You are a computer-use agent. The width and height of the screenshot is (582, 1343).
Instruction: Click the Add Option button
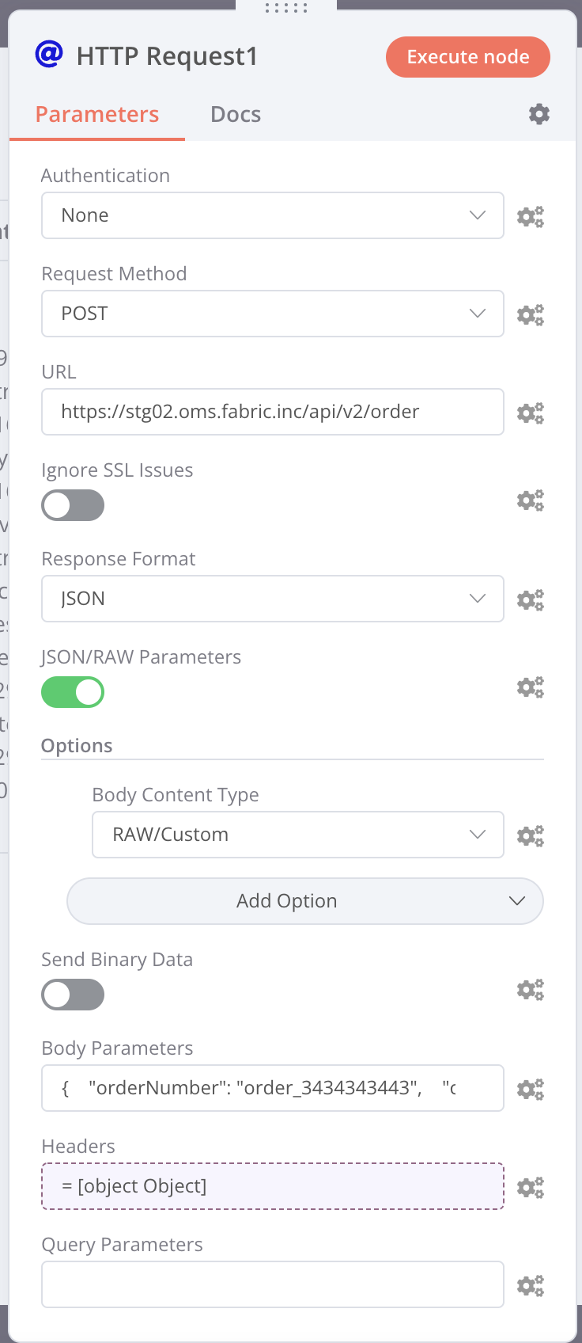[x=305, y=901]
